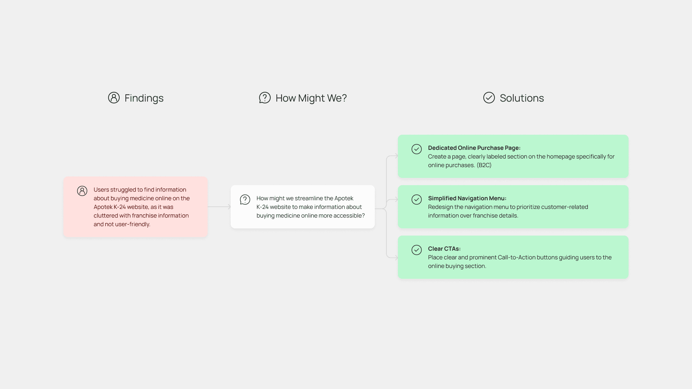The width and height of the screenshot is (692, 389).
Task: Select the How Might We? heading text
Action: [311, 98]
